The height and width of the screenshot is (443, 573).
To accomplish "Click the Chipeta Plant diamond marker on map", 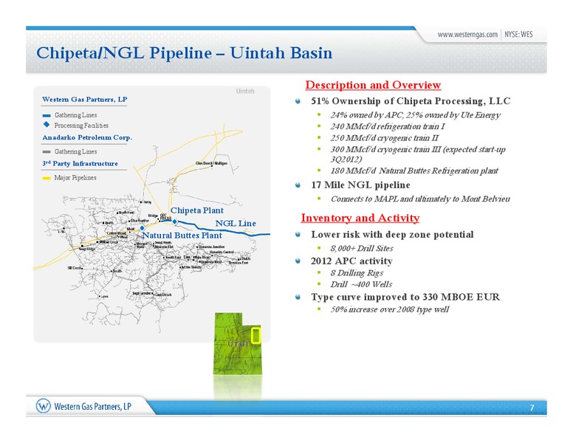I will [175, 221].
